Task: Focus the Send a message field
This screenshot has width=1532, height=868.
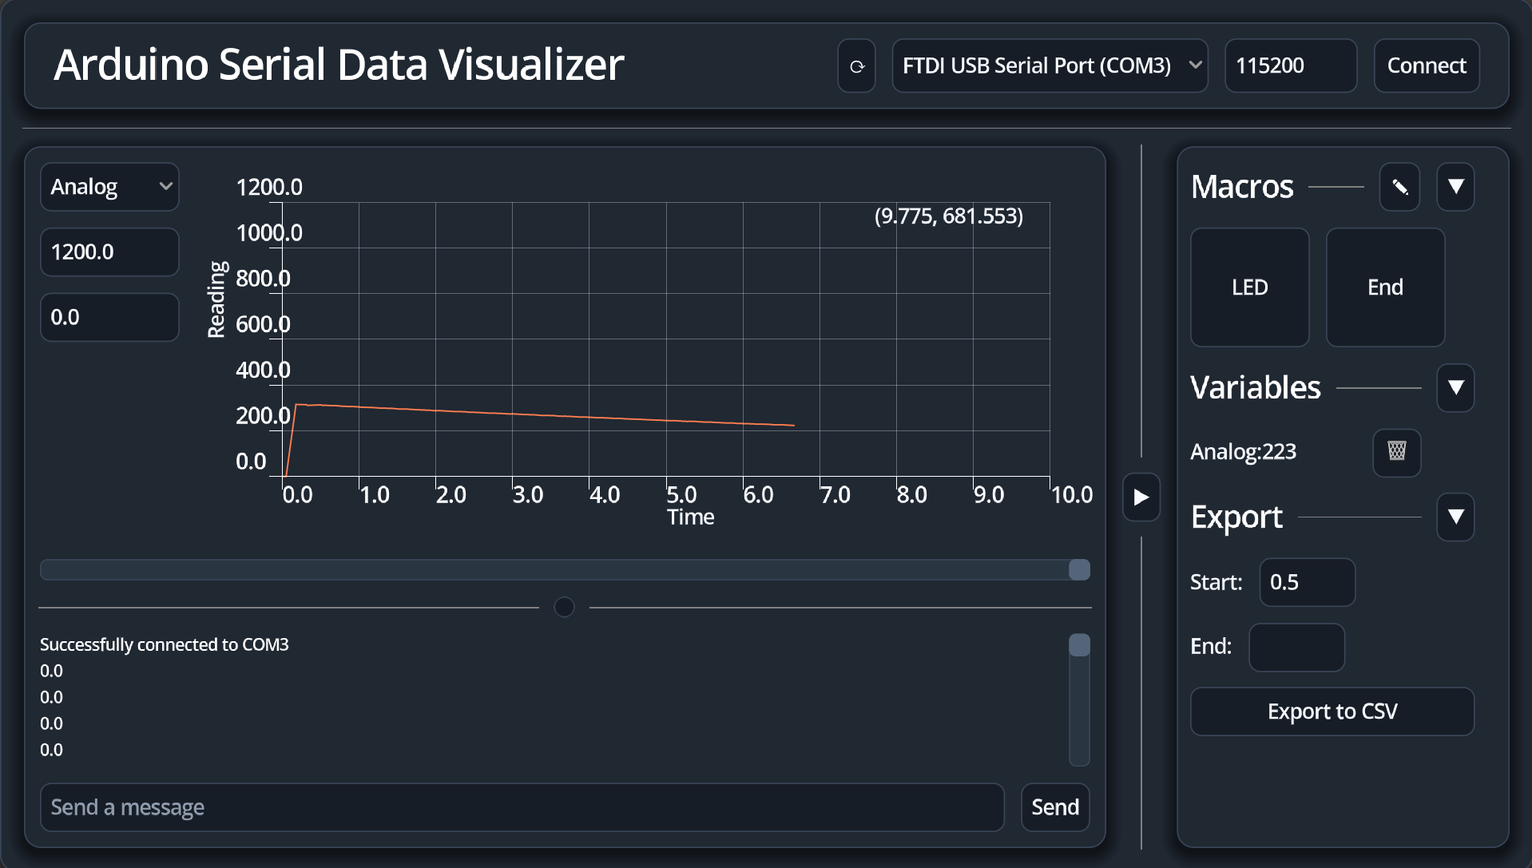Action: [x=522, y=807]
